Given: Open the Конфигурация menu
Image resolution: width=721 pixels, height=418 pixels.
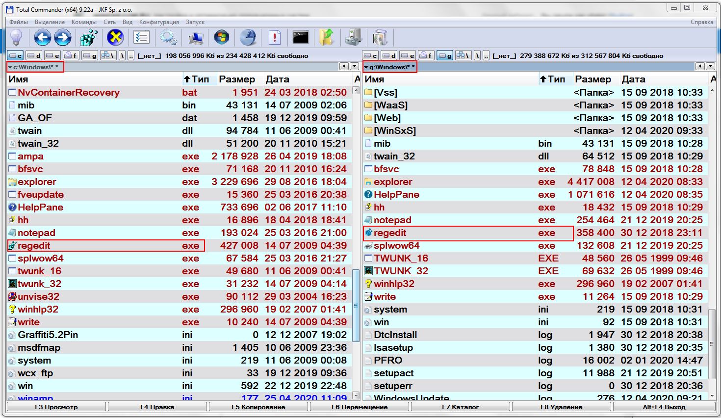Looking at the screenshot, I should [159, 22].
